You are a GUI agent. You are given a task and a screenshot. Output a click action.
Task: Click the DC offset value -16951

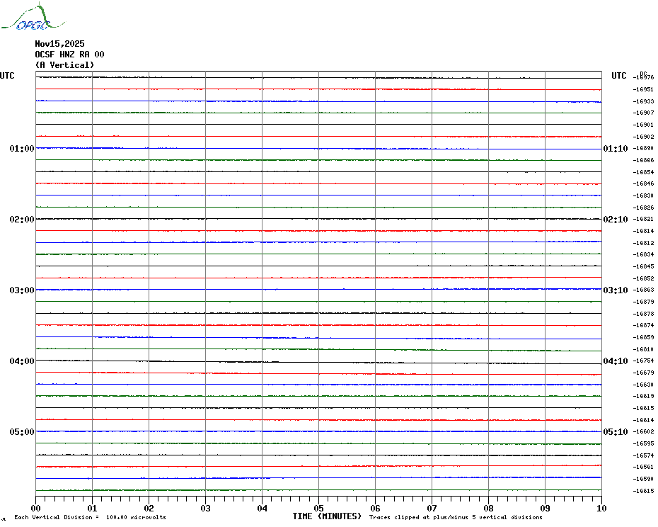pyautogui.click(x=643, y=89)
